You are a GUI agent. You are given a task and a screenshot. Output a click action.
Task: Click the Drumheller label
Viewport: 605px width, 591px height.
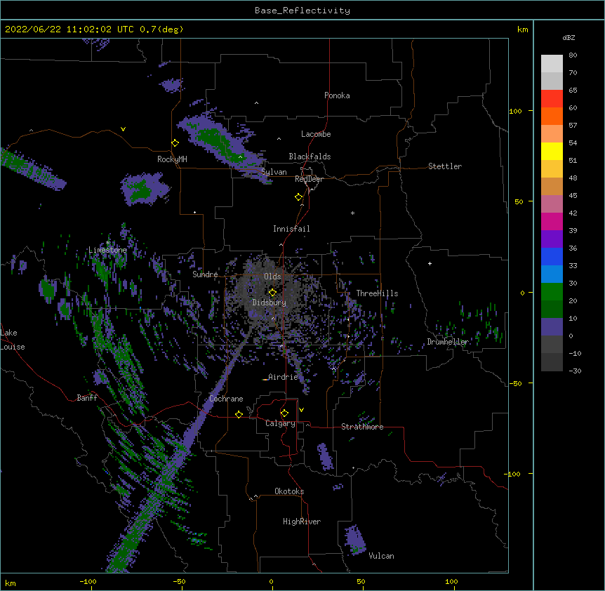(x=448, y=342)
